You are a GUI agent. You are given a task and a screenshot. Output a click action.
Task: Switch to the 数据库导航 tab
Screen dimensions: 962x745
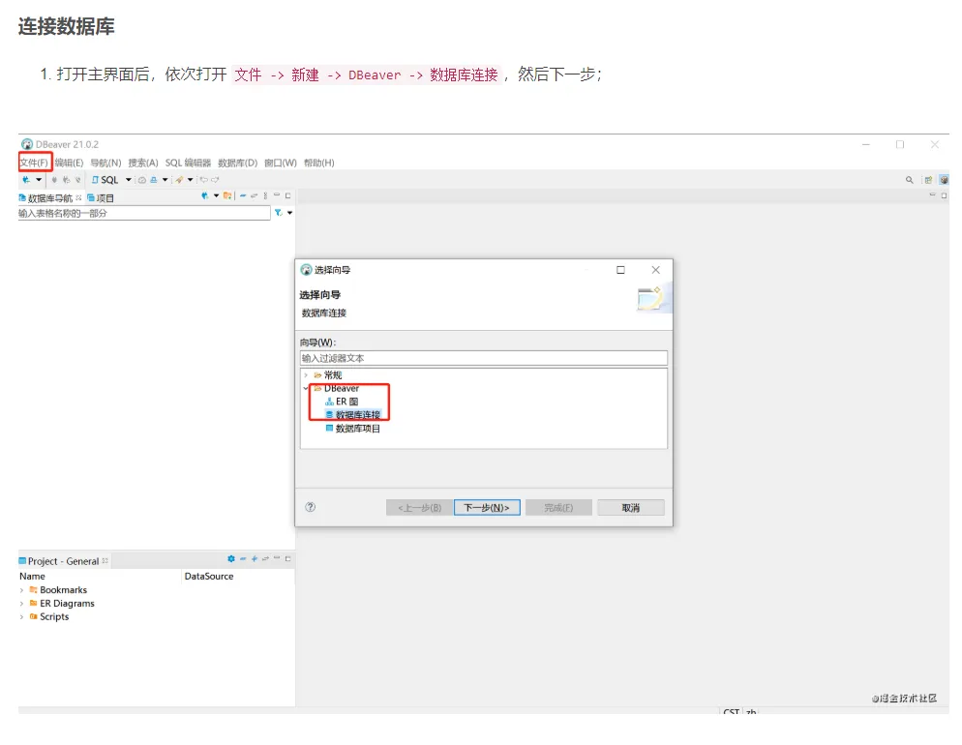pos(49,198)
